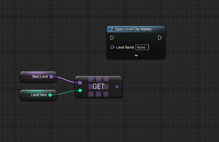Viewport: 219px width, 142px height.
Task: Click the Level Next integer output pin
Action: click(x=50, y=95)
